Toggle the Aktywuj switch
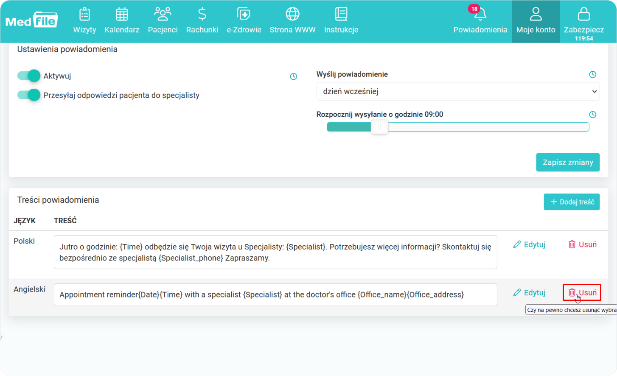Screen dimensions: 617x376 coord(29,76)
